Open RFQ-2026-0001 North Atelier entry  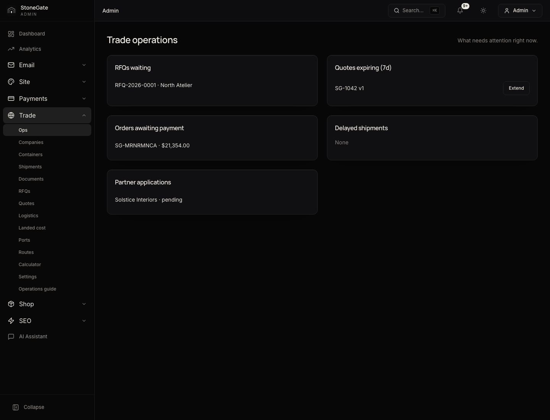pyautogui.click(x=154, y=85)
